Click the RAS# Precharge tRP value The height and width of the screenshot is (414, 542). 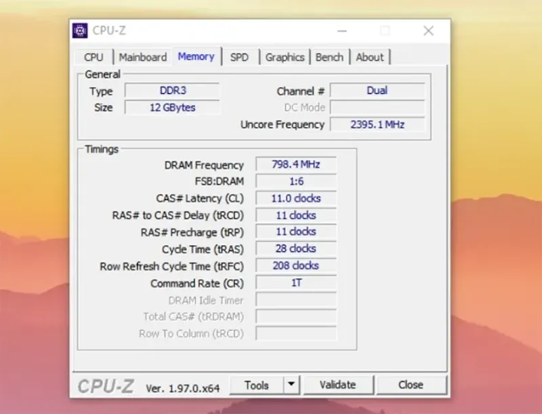pyautogui.click(x=296, y=232)
